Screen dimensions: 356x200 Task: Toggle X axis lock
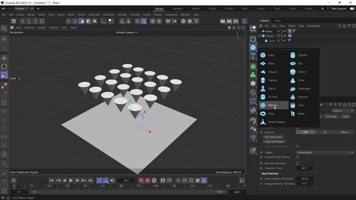[22, 21]
